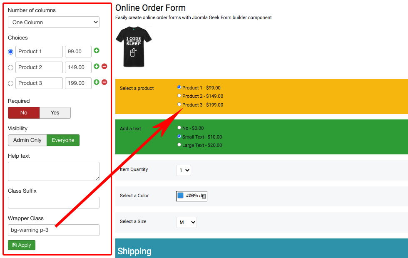
Task: Click the 99.00 price field
Action: pyautogui.click(x=78, y=52)
